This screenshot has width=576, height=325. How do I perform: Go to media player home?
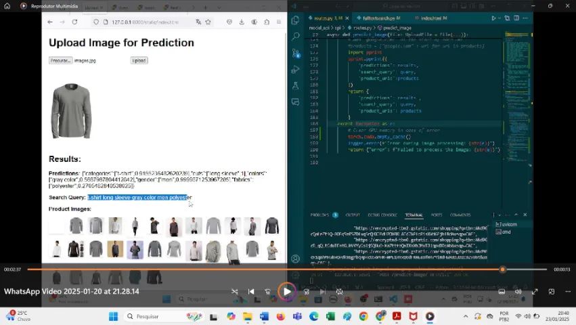tap(7, 6)
